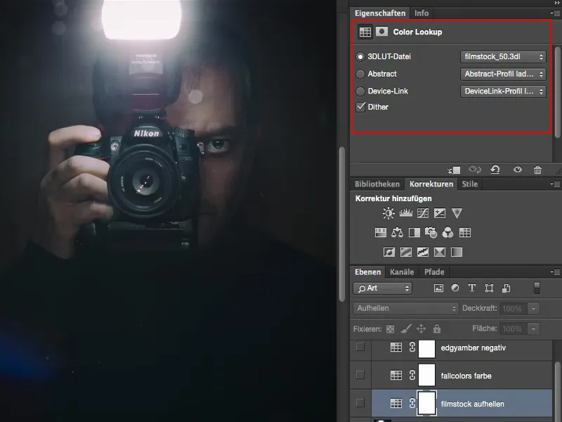Screen dimensions: 562x422
Task: Switch to the Stile tab
Action: [x=469, y=184]
